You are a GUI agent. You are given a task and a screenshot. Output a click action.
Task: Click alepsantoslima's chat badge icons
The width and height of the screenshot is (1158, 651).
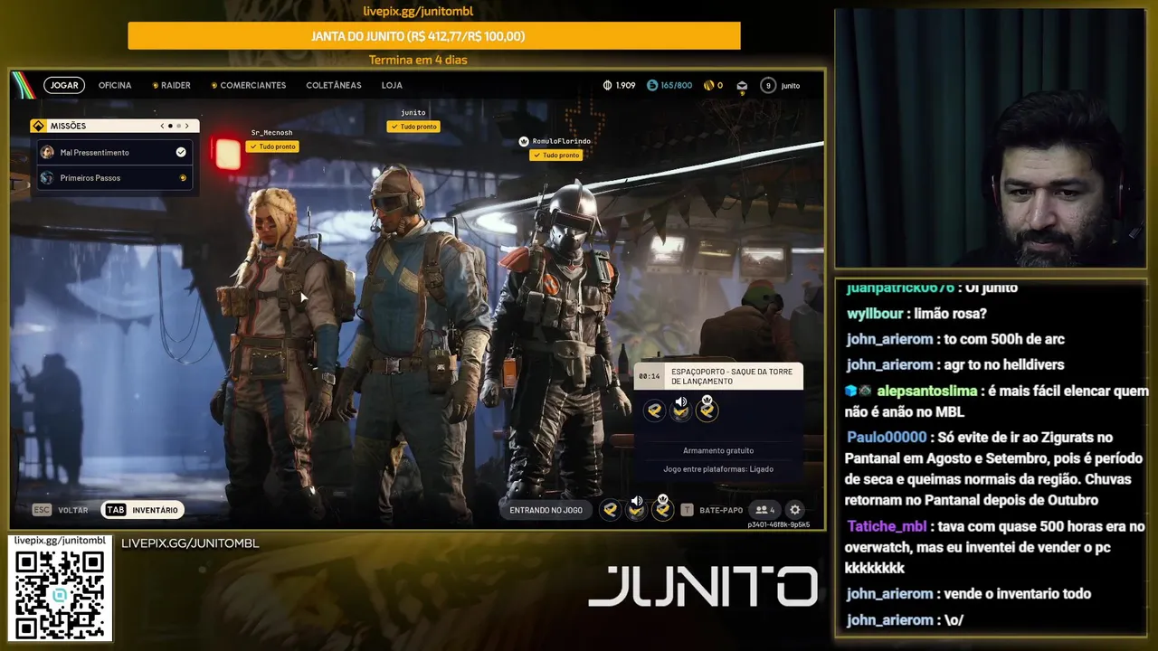859,391
